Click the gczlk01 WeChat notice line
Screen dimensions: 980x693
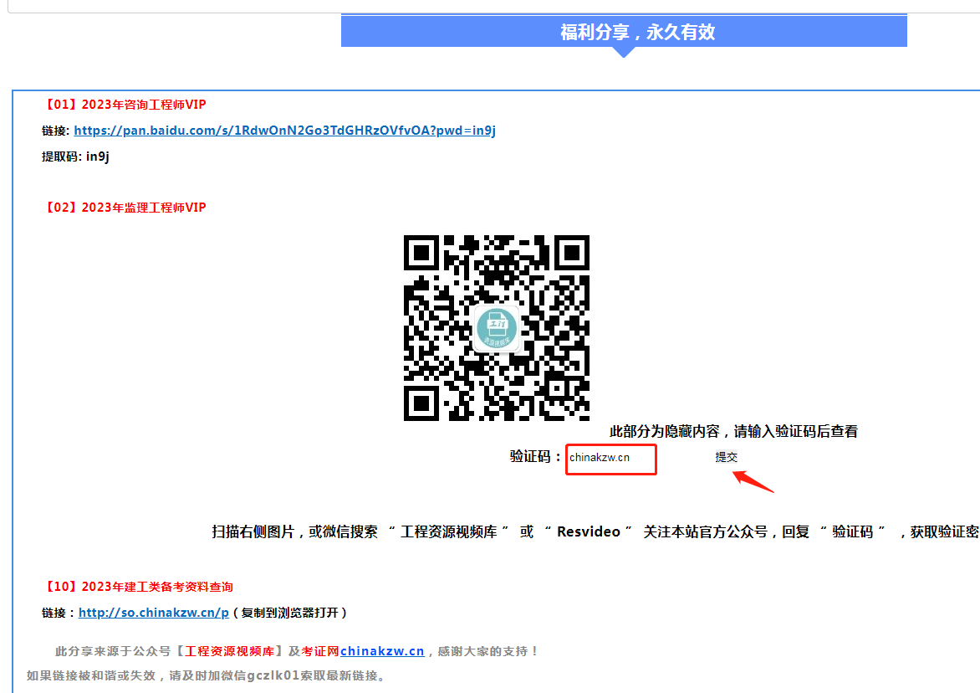[x=207, y=675]
